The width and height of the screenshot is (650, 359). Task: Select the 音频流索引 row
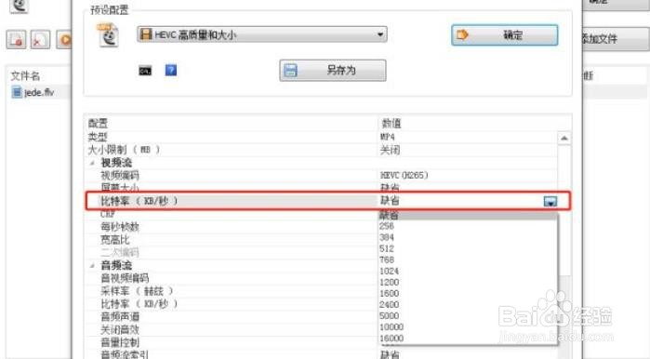pyautogui.click(x=125, y=354)
